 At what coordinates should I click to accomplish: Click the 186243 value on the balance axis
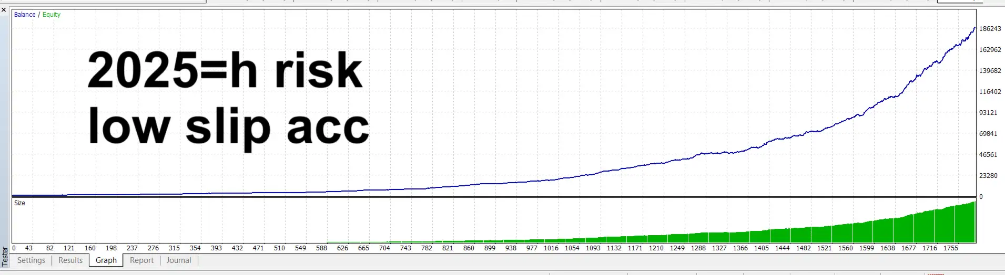pos(990,29)
